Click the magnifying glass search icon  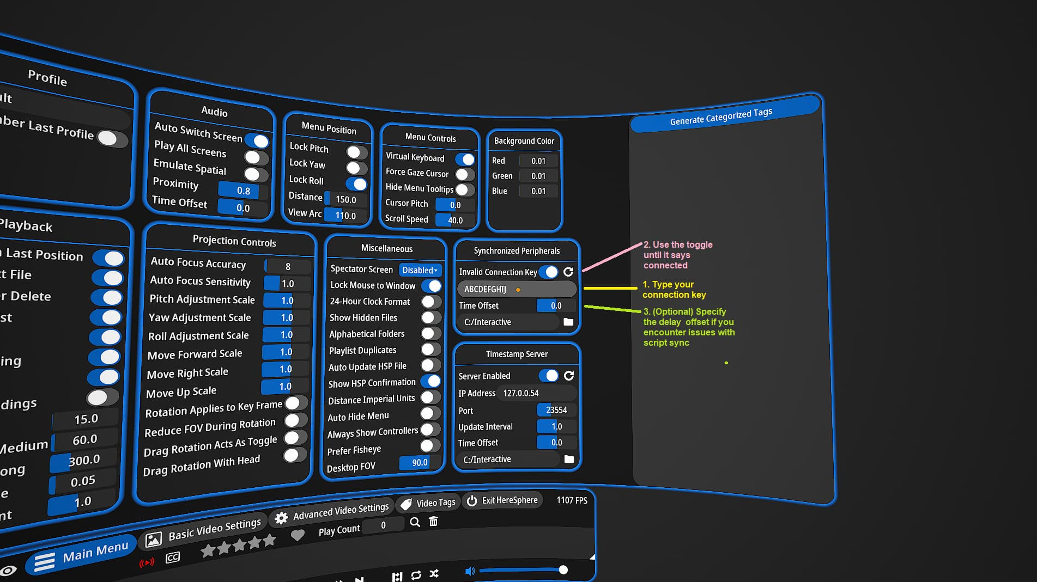pyautogui.click(x=415, y=522)
